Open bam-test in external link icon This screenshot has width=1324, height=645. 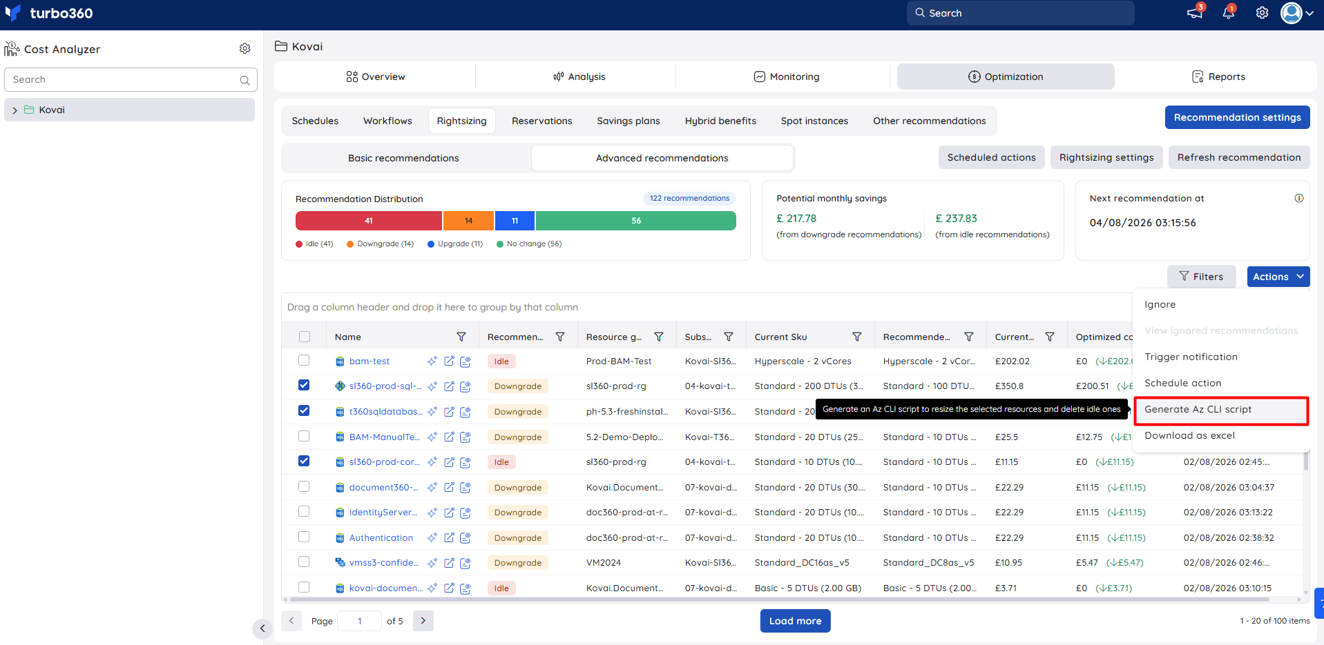[x=449, y=361]
